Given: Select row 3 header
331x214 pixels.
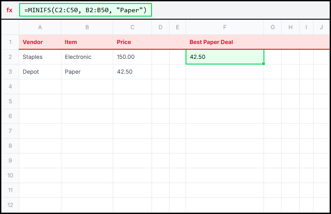Looking at the screenshot, I should coord(10,72).
